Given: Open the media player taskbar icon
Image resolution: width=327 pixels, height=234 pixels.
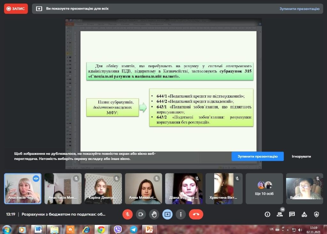Looking at the screenshot, I should 22,230.
